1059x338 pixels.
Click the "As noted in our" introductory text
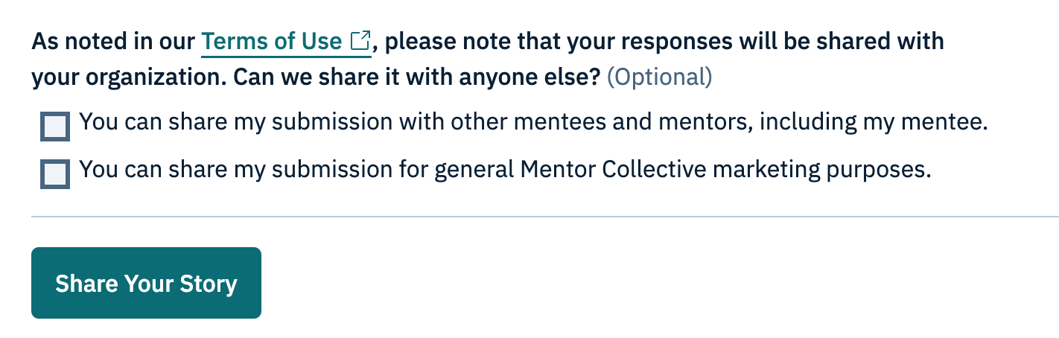point(113,41)
